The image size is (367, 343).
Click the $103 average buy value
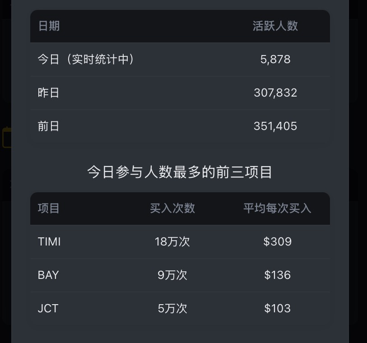pos(277,309)
